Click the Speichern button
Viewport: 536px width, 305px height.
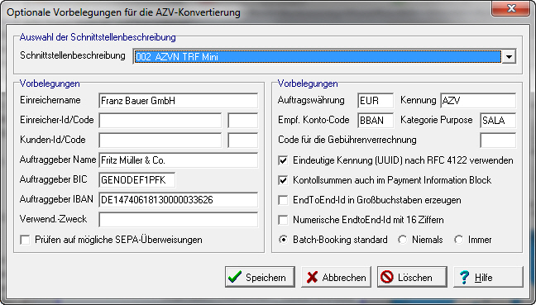[260, 277]
